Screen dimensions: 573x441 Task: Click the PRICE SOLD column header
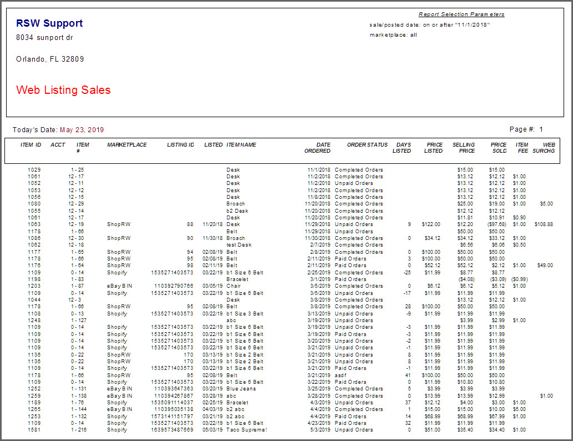point(499,147)
